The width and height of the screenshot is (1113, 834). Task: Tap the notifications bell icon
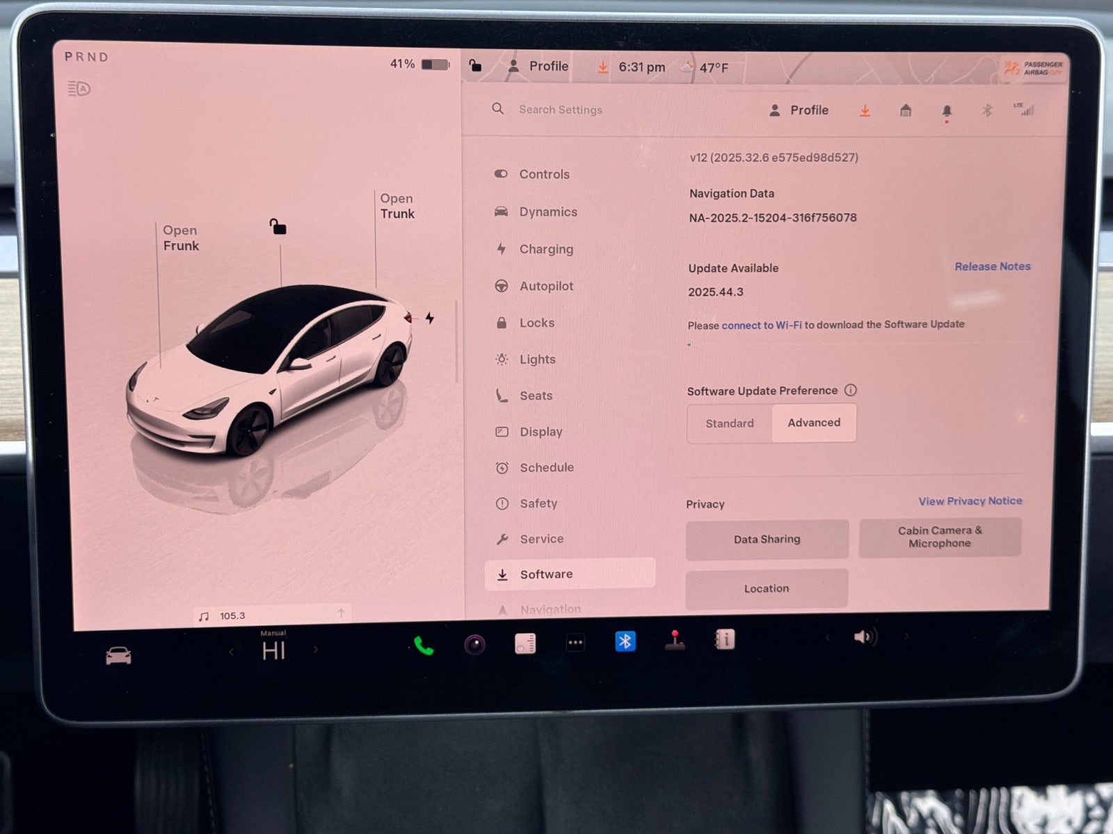pyautogui.click(x=946, y=111)
